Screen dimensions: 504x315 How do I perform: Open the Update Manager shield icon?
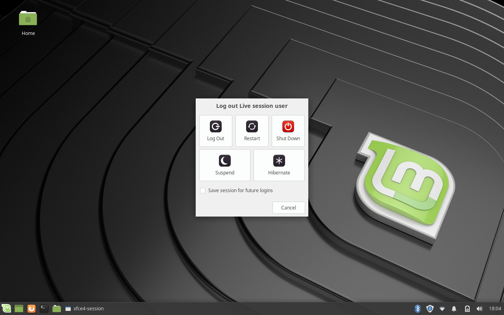tap(430, 309)
